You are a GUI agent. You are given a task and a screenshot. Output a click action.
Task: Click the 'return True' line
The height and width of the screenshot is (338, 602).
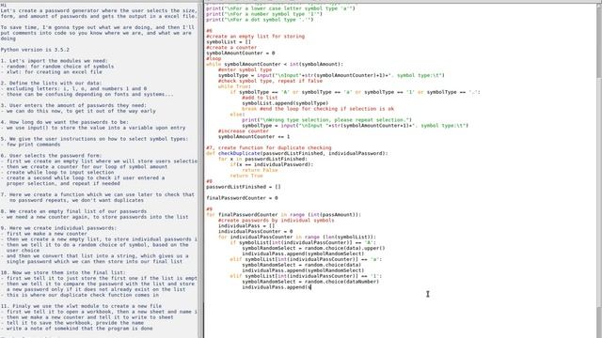pos(246,176)
